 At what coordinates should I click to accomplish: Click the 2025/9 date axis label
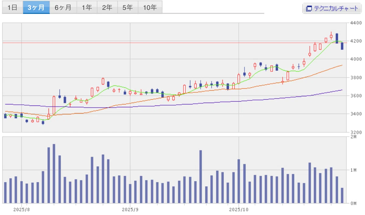pyautogui.click(x=130, y=210)
